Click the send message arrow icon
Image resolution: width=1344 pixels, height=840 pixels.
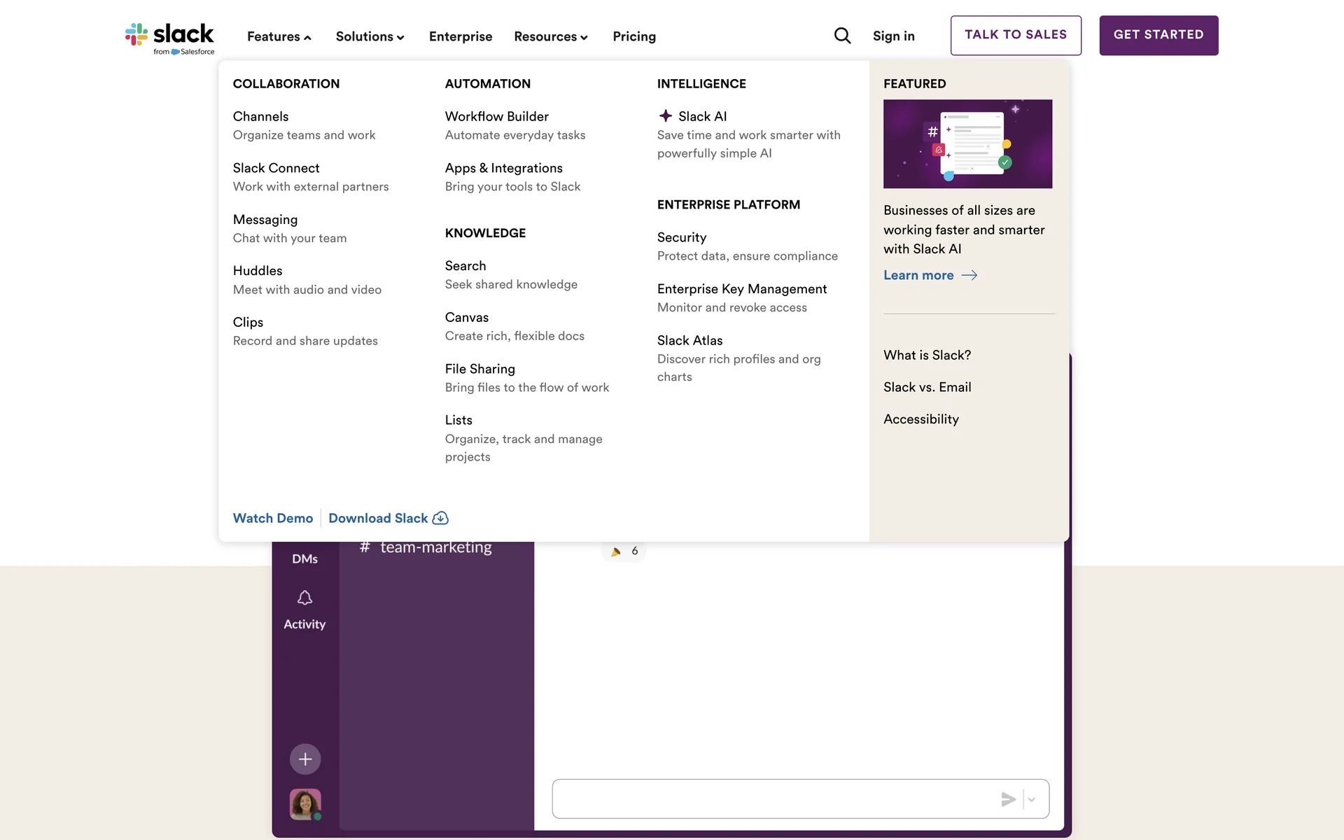[1008, 799]
